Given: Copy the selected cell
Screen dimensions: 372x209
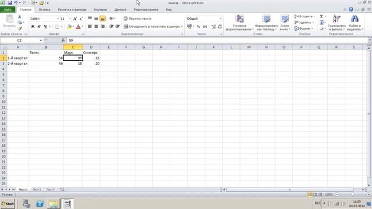Looking at the screenshot, I should 20,23.
